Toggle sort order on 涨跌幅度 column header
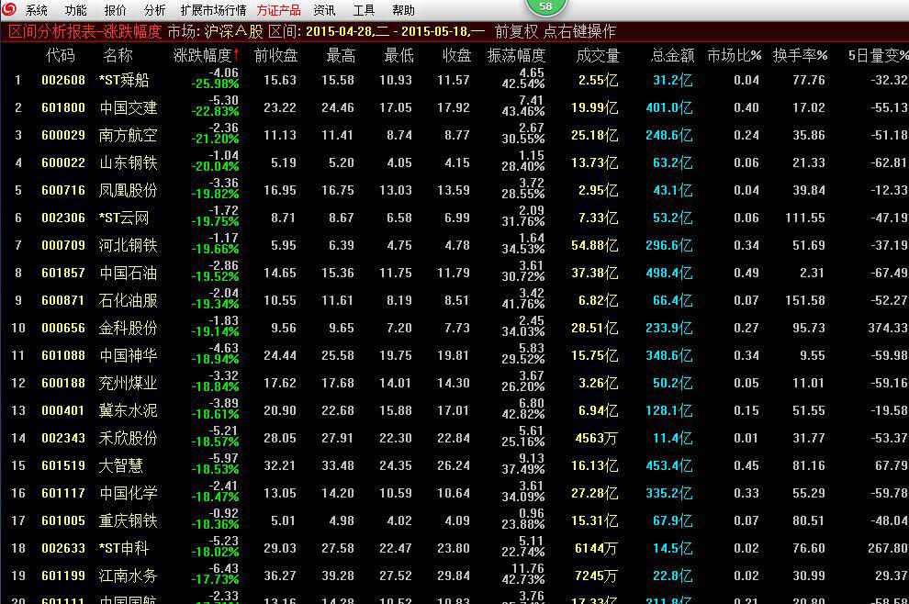The image size is (909, 604). click(x=207, y=56)
